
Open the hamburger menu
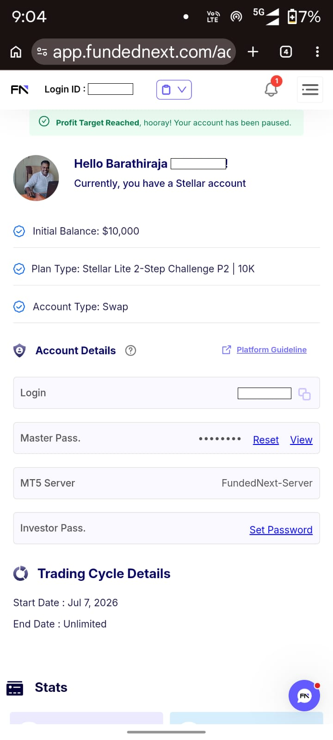310,90
